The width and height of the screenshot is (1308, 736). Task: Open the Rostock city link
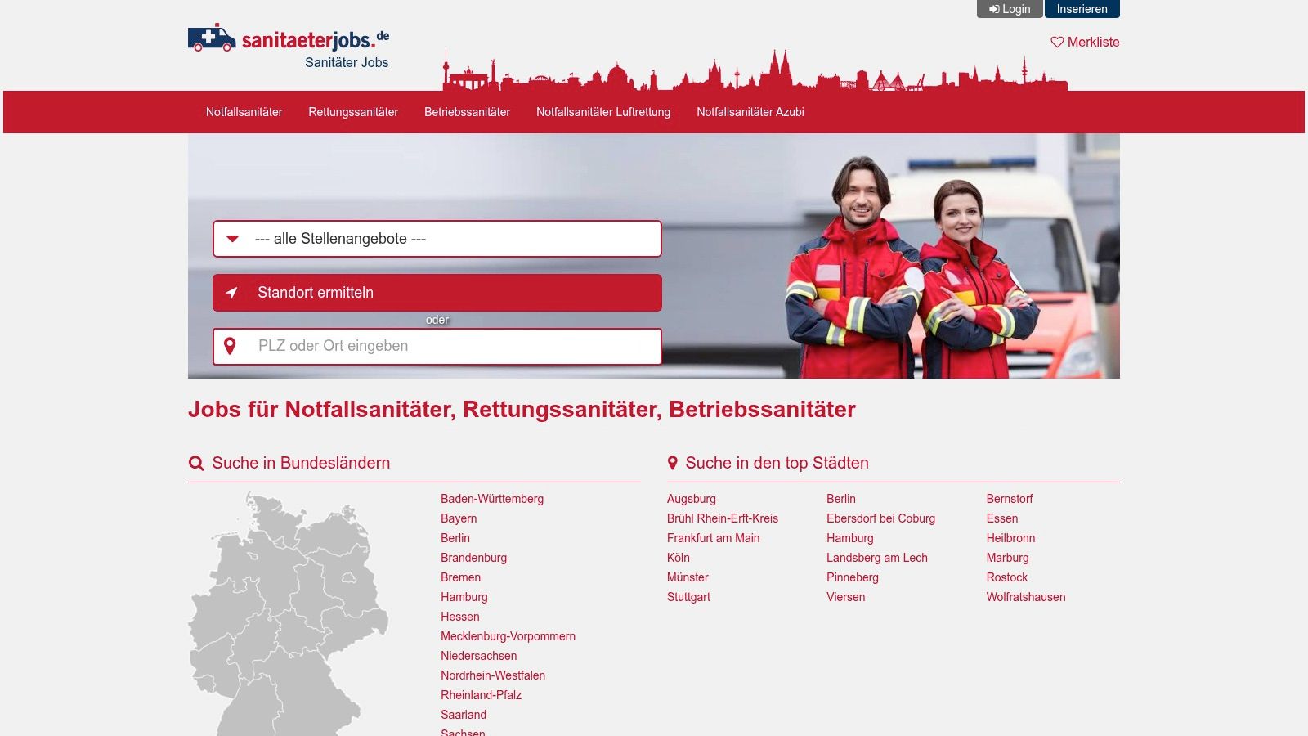[x=1006, y=577]
